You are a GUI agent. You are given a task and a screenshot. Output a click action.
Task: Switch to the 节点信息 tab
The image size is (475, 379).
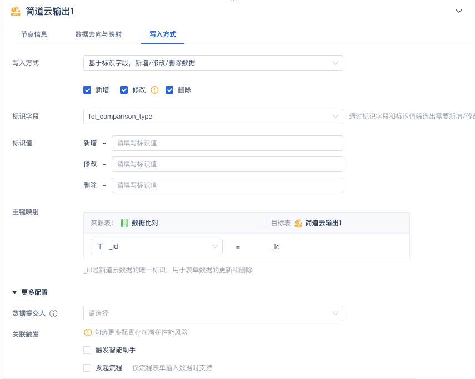pos(34,34)
